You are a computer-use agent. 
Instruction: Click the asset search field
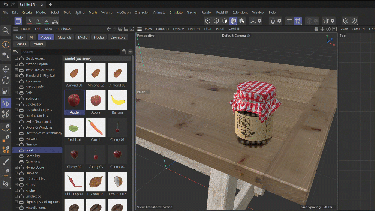(70, 52)
